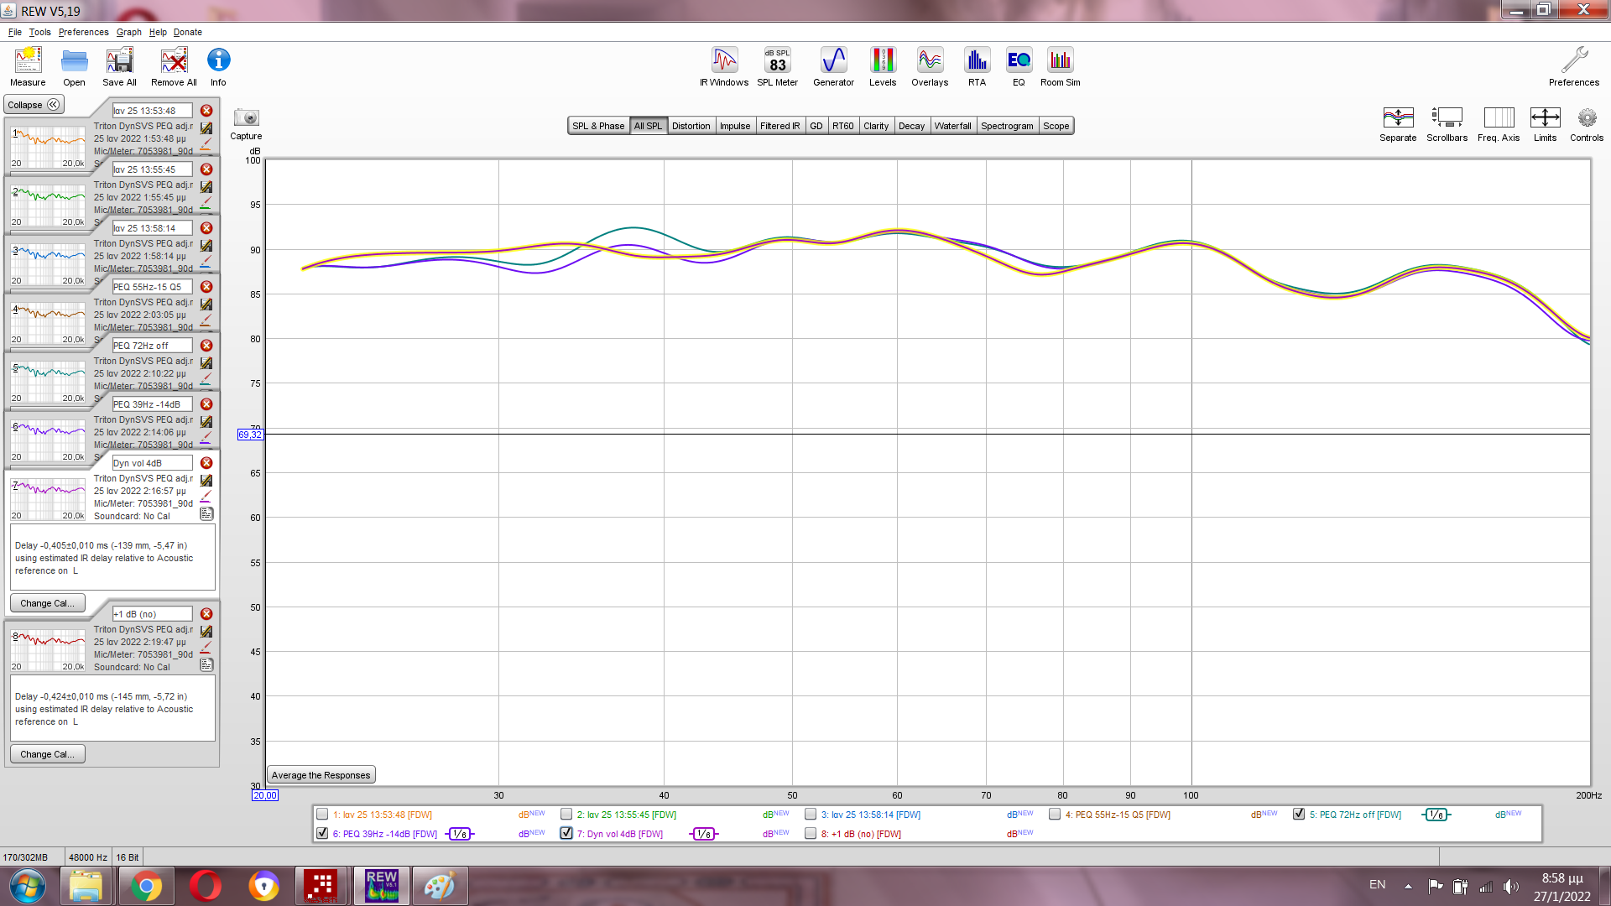Click Change Cal for Dyn vol 4dB
The image size is (1611, 906).
(x=47, y=603)
